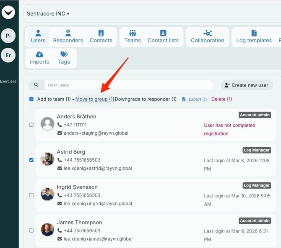Screen dimensions: 281x248
Task: Tick the Ingrid Svensson user checkbox
Action: click(x=31, y=195)
